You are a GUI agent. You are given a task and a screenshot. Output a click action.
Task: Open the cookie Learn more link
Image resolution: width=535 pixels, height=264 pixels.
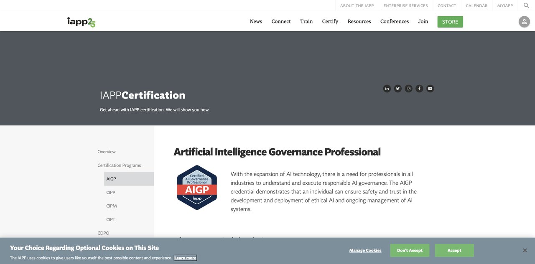coord(185,258)
